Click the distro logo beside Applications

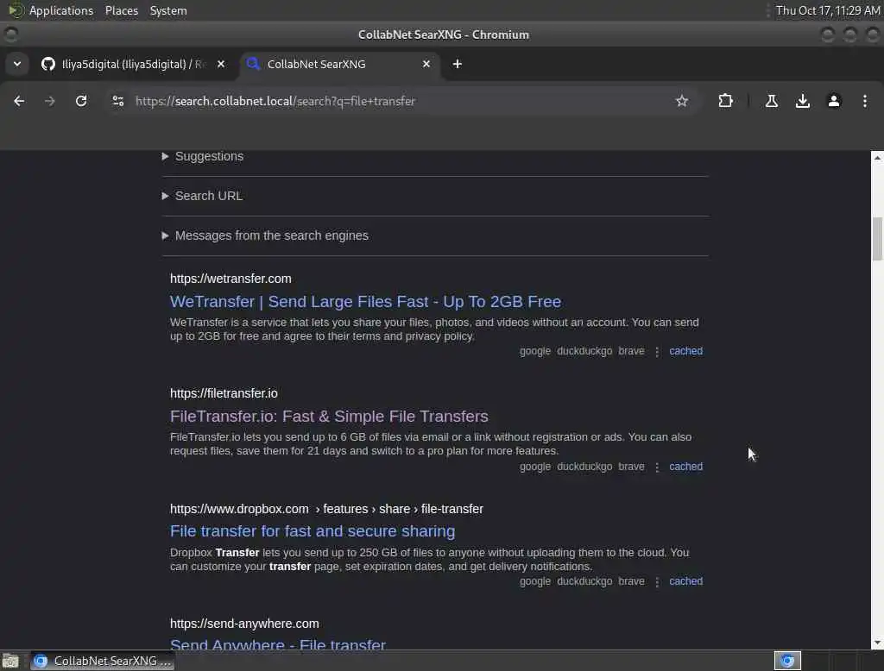click(16, 10)
